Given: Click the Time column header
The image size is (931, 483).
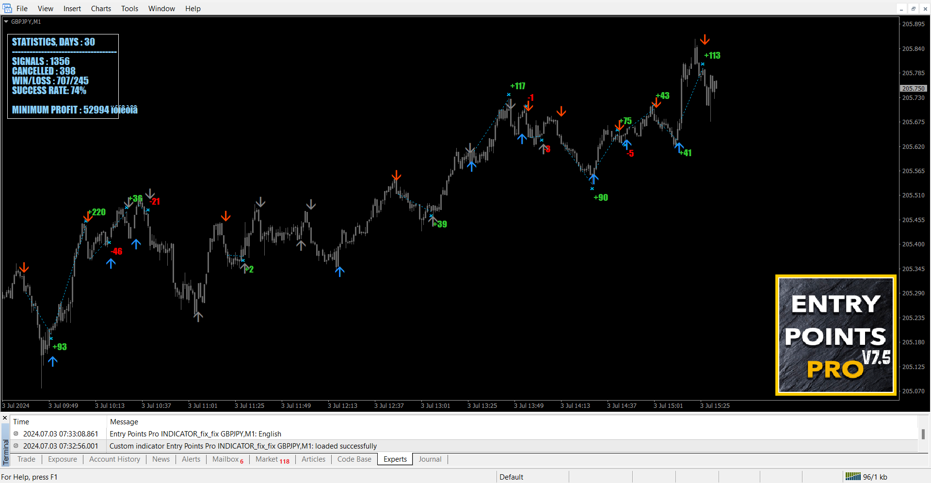Looking at the screenshot, I should 21,422.
